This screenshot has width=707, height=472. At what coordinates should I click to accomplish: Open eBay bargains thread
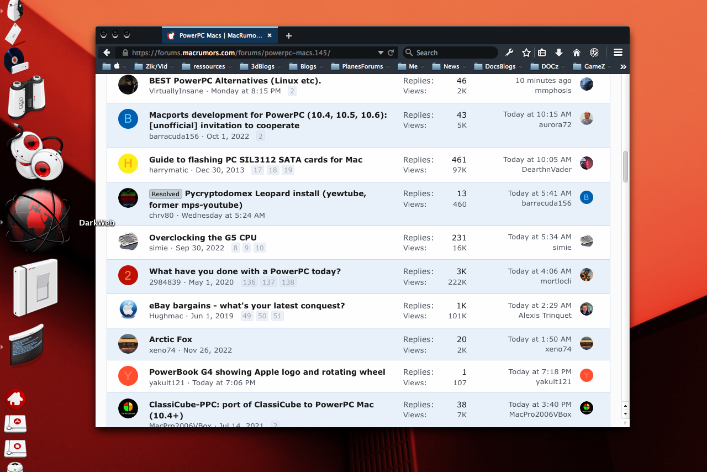click(x=247, y=306)
